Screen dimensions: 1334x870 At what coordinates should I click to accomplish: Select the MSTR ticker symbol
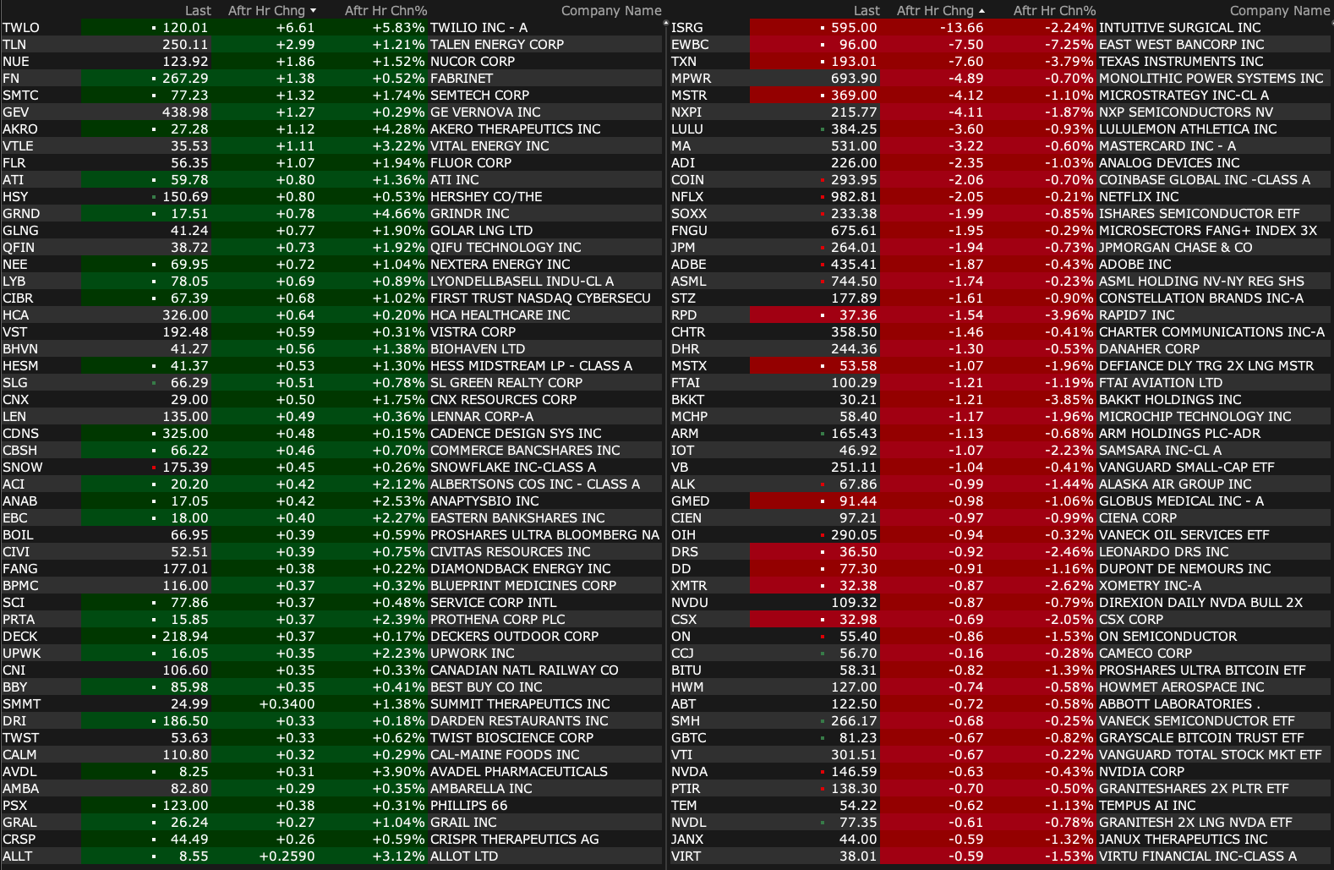point(689,96)
